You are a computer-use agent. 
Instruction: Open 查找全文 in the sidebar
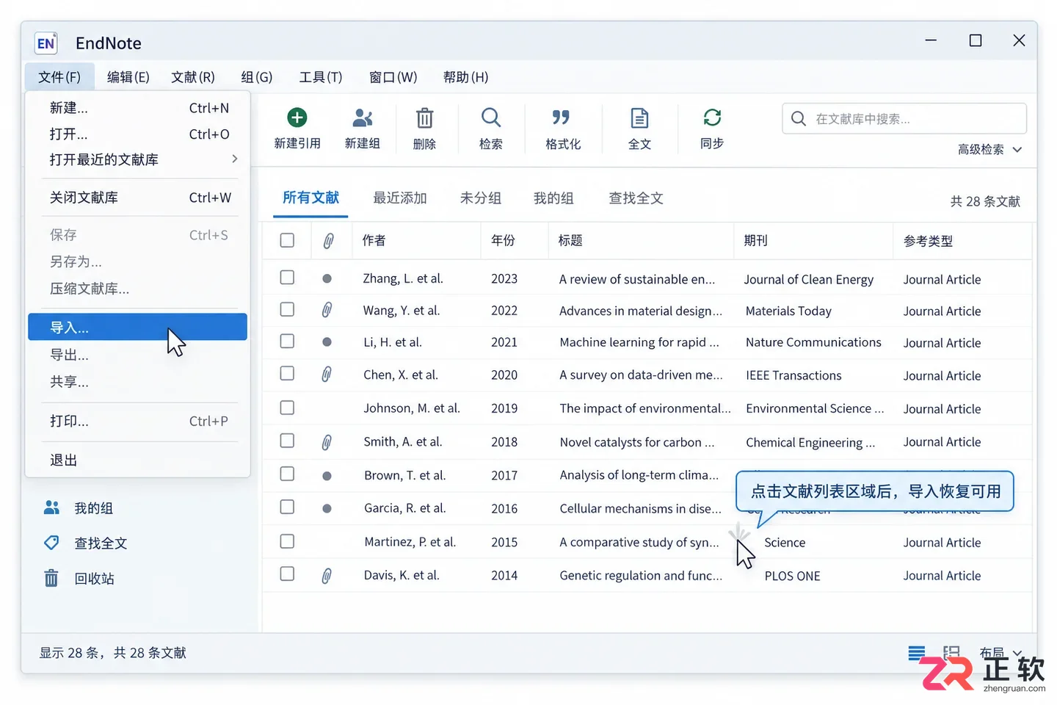pyautogui.click(x=85, y=543)
